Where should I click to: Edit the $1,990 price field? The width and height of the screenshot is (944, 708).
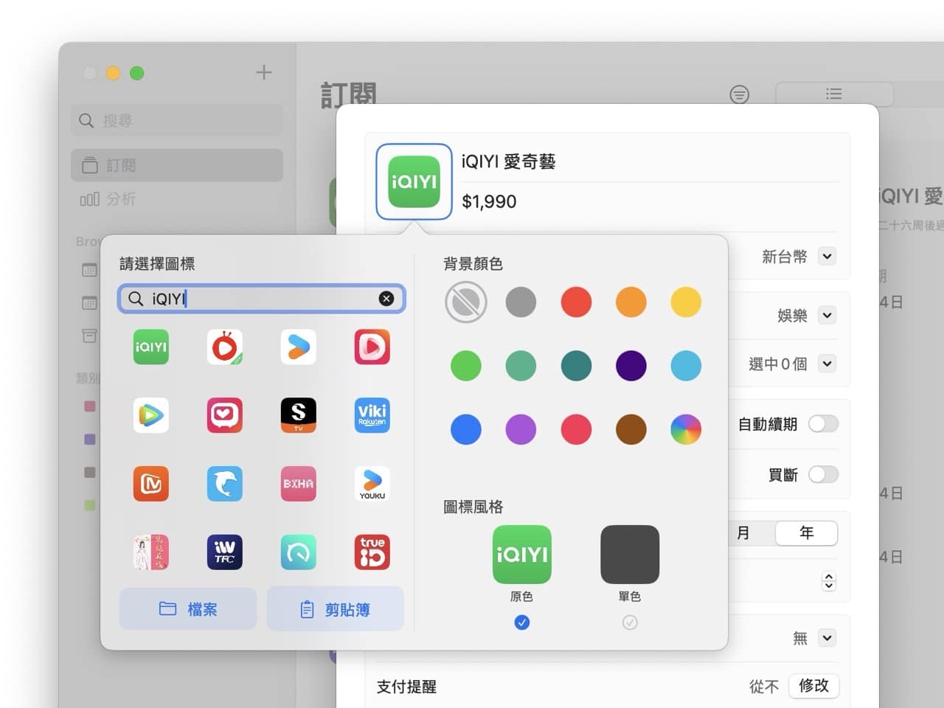tap(650, 201)
